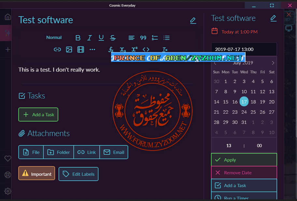The width and height of the screenshot is (297, 201).
Task: Insert a hyperlink from the toolbar
Action: [x=57, y=50]
